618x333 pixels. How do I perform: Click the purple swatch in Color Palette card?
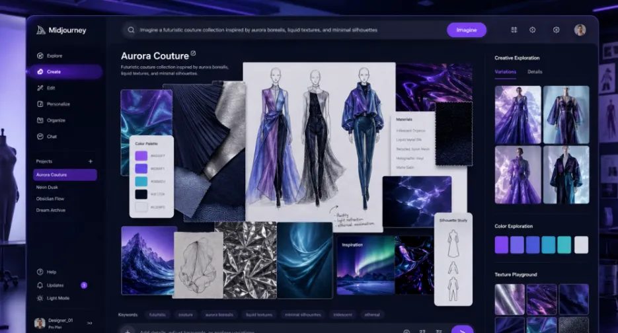[141, 156]
